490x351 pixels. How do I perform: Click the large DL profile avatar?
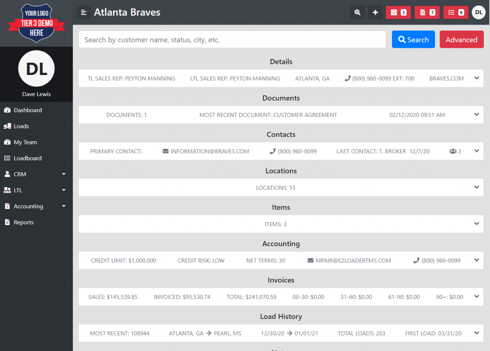coord(36,69)
